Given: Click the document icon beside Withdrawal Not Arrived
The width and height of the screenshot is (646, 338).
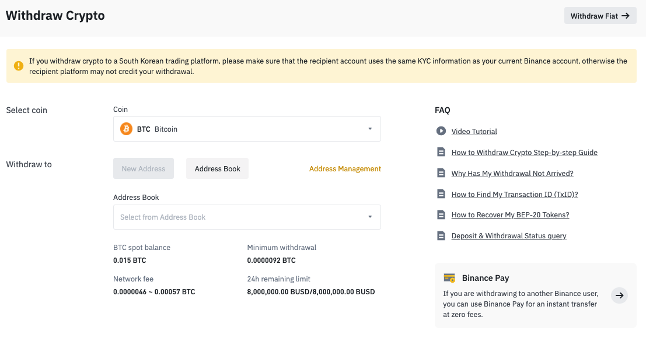Looking at the screenshot, I should point(441,173).
